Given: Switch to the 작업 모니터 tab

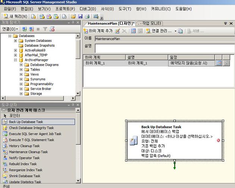Looking at the screenshot, I should 150,23.
